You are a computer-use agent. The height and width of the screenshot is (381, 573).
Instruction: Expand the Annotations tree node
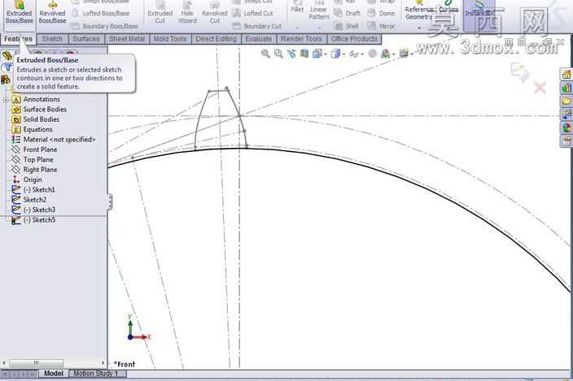click(x=6, y=99)
